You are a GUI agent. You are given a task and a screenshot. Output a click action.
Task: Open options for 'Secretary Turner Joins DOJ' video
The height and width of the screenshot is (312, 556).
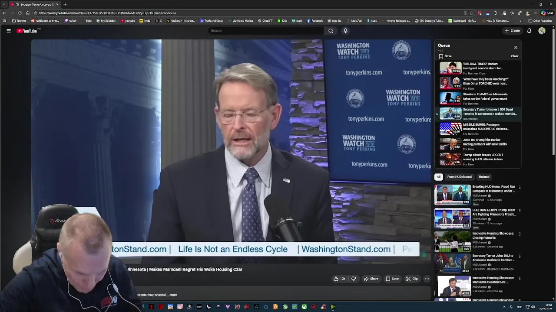point(520,257)
